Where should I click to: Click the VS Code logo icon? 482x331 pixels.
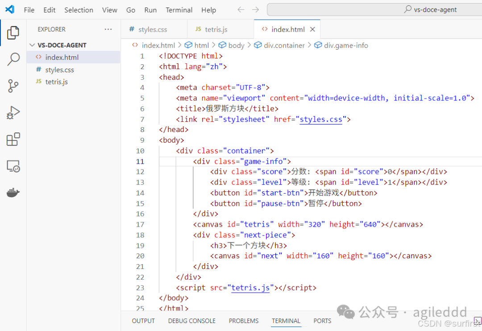click(x=10, y=9)
